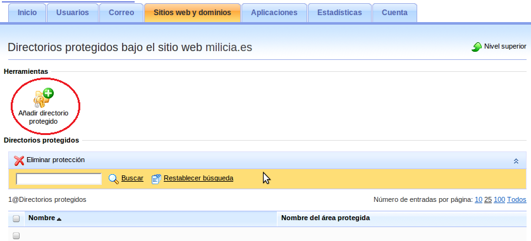This screenshot has height=241, width=531.
Task: Click the Buscar link
Action: click(132, 178)
